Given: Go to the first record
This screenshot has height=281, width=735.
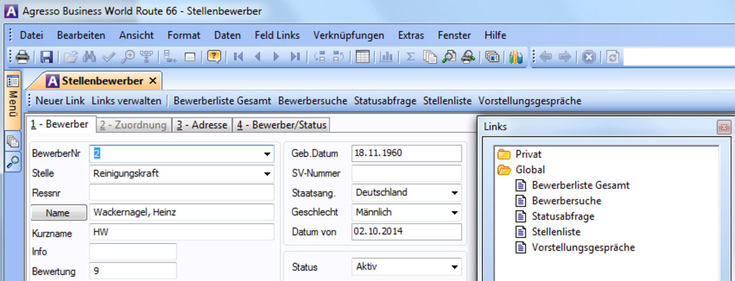Looking at the screenshot, I should click(x=238, y=57).
